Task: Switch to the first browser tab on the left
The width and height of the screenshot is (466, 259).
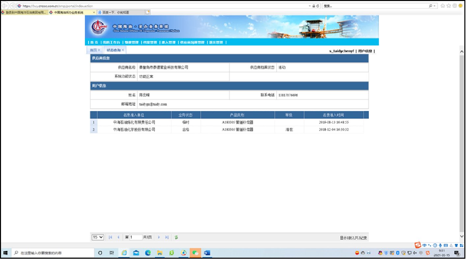Action: (x=24, y=12)
